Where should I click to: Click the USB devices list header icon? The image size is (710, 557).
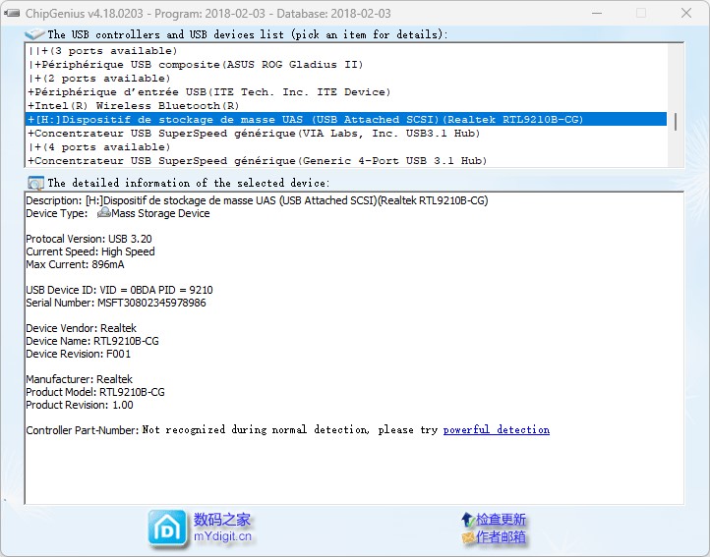coord(35,34)
